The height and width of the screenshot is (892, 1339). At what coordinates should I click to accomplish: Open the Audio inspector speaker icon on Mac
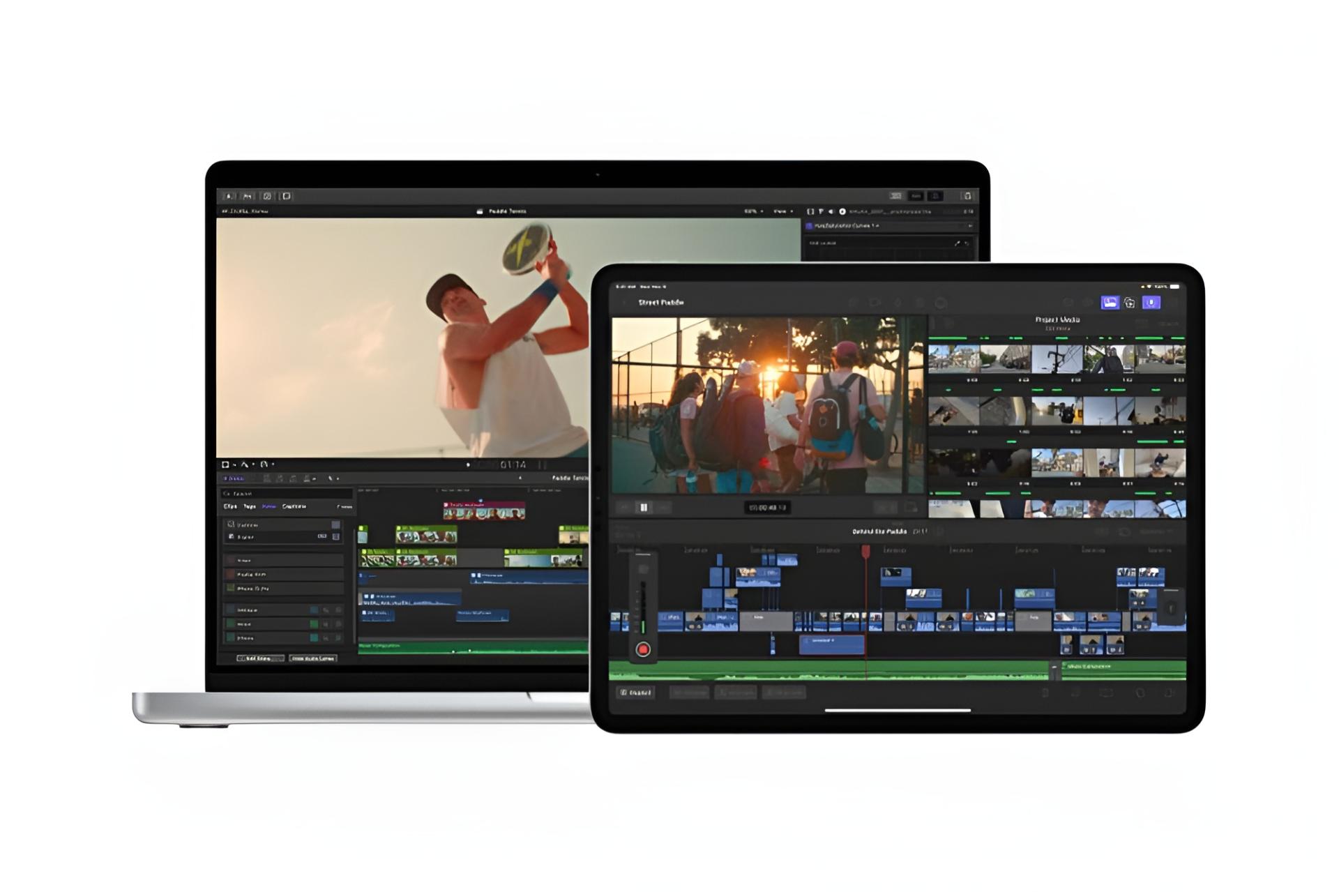pos(831,211)
